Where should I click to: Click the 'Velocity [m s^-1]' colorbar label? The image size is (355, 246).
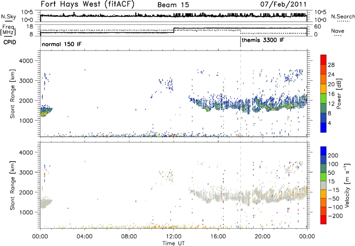click(347, 185)
